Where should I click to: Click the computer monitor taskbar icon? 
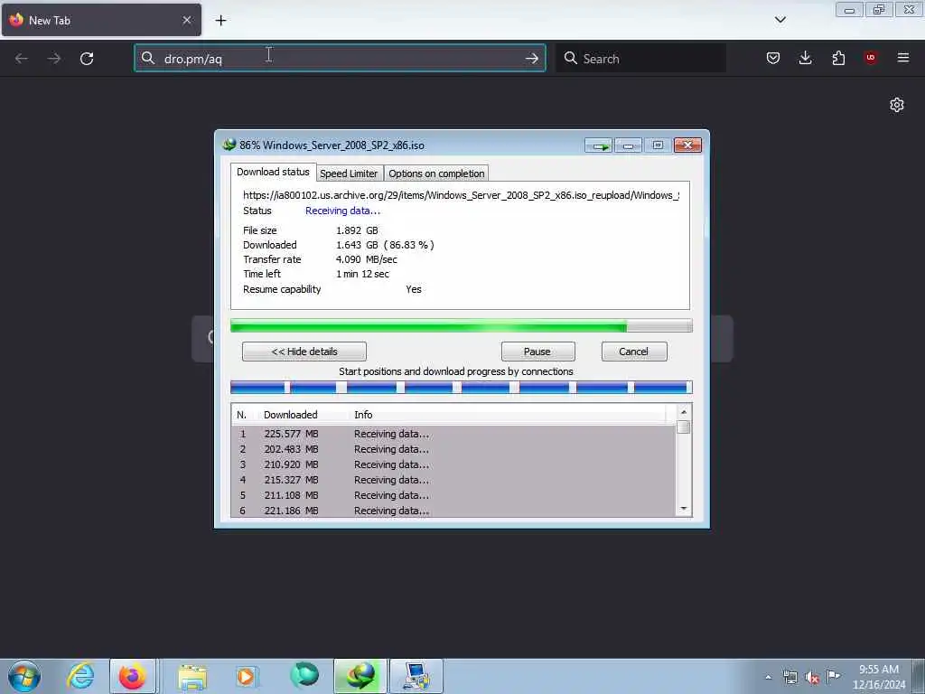[416, 676]
